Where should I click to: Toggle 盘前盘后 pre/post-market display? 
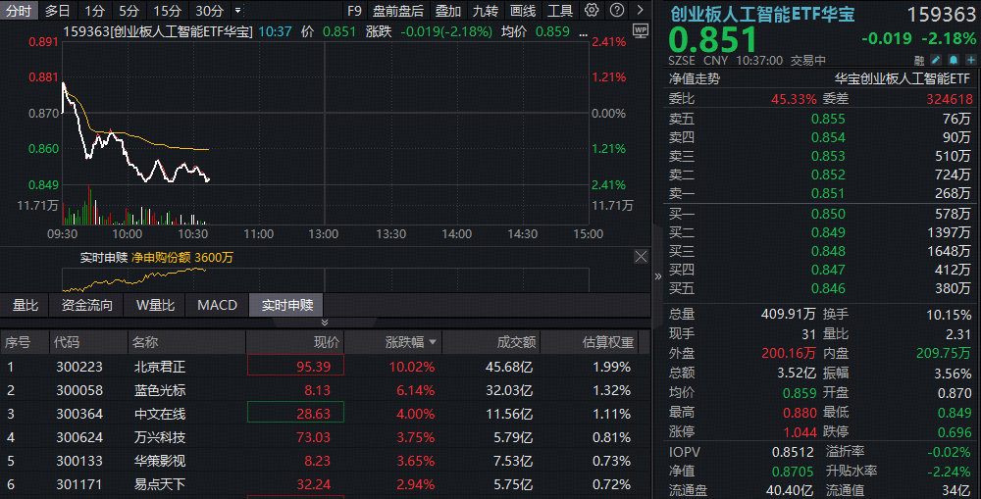coord(398,11)
